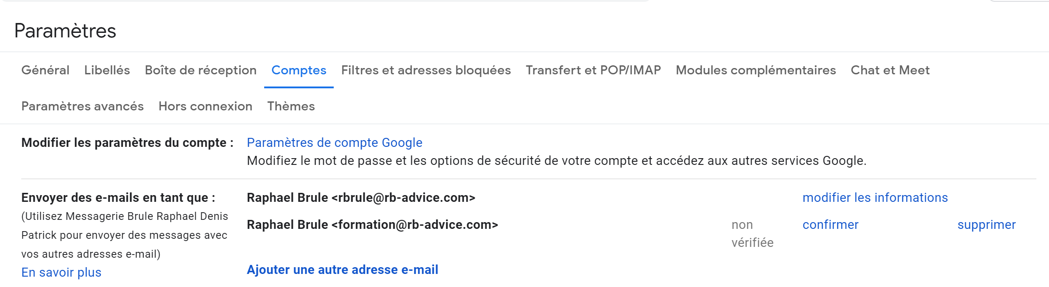Switch to Hors connexion tab

click(x=205, y=106)
